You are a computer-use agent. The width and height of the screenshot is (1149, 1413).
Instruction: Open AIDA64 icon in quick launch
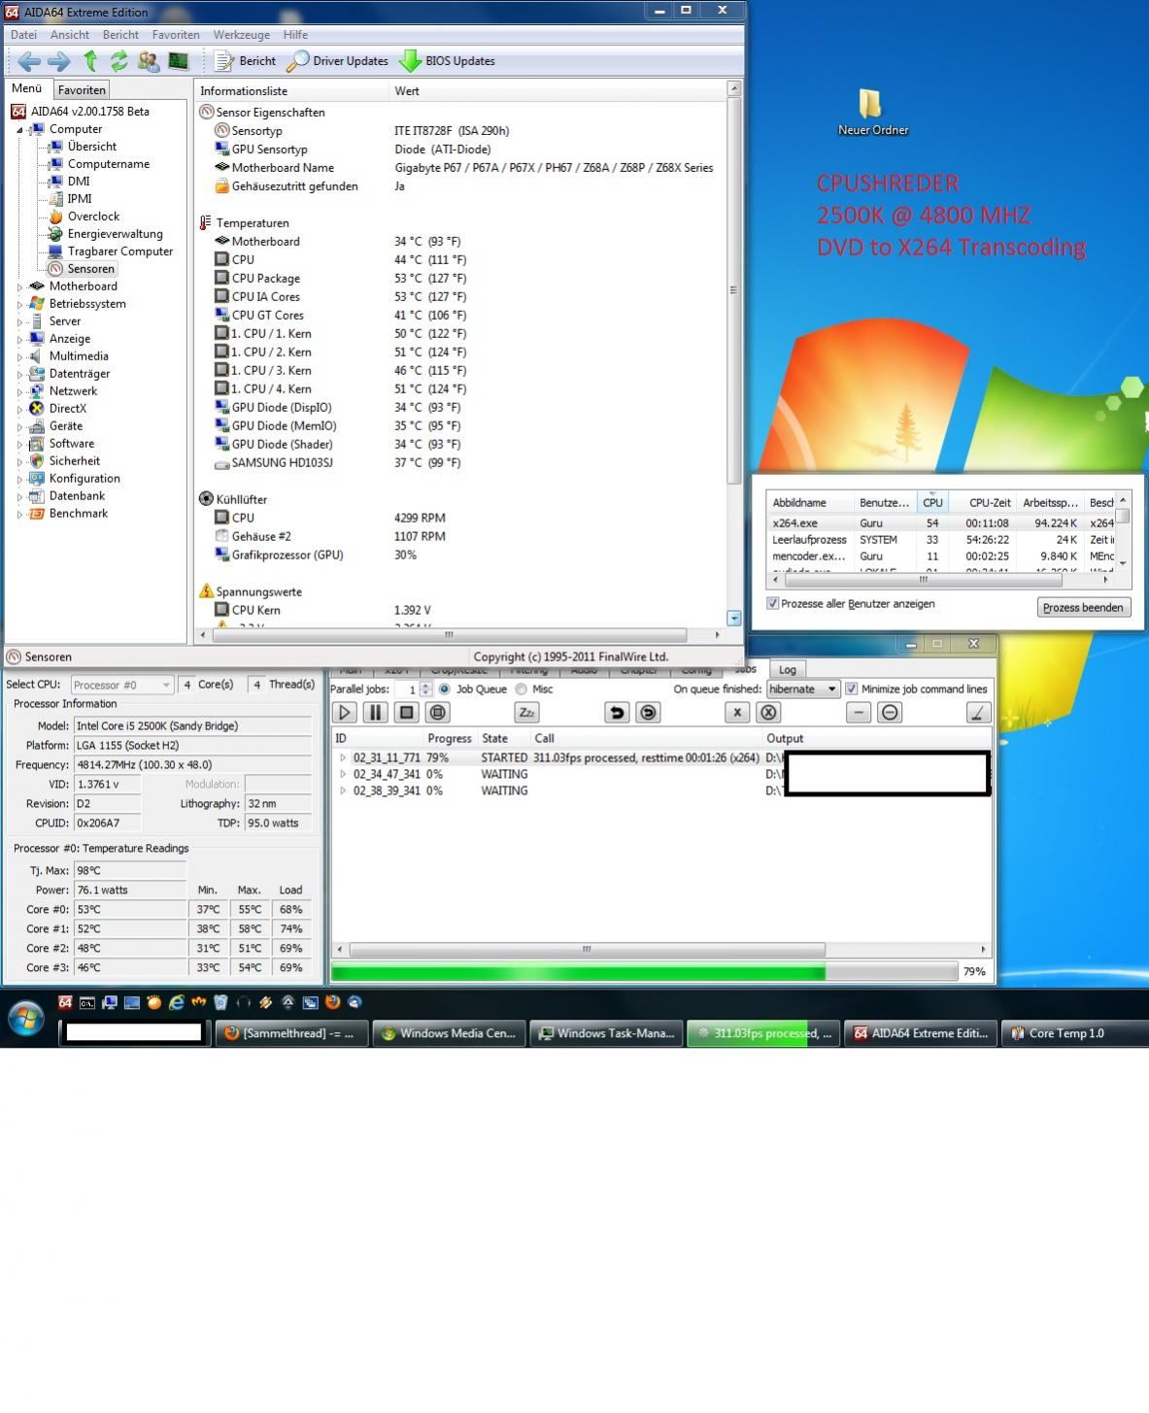(65, 1002)
